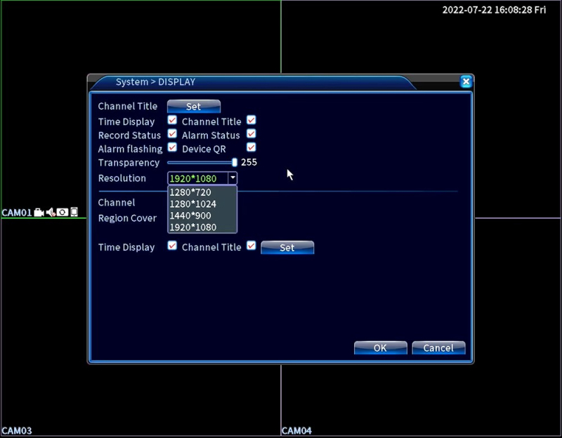Disable the Alarm flashing checkbox

172,147
